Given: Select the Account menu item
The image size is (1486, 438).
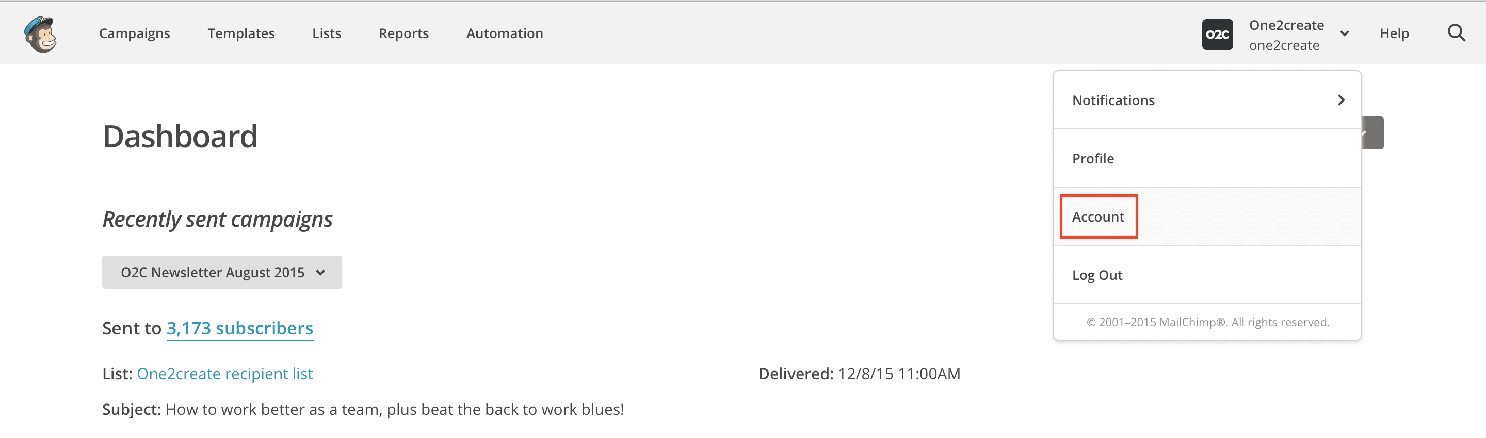Looking at the screenshot, I should tap(1099, 217).
